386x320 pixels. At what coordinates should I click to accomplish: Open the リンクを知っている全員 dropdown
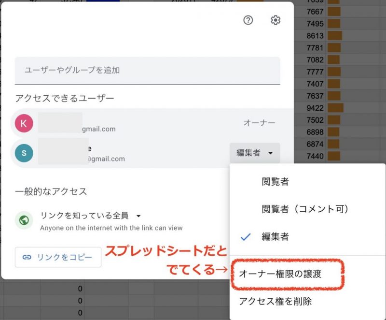tap(91, 216)
